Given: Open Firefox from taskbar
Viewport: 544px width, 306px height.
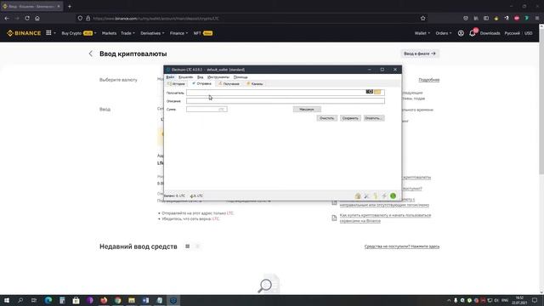Looking at the screenshot, I should click(104, 300).
